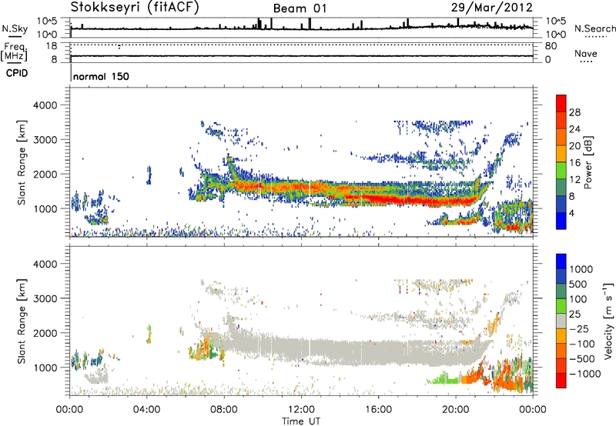
Task: Click the 'Freq. [MHz]' axis label
Action: coord(14,52)
